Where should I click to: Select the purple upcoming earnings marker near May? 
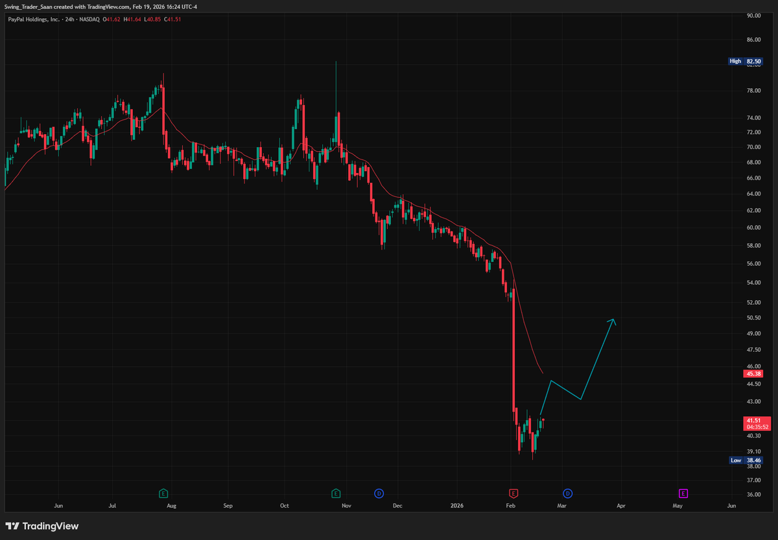pyautogui.click(x=683, y=493)
